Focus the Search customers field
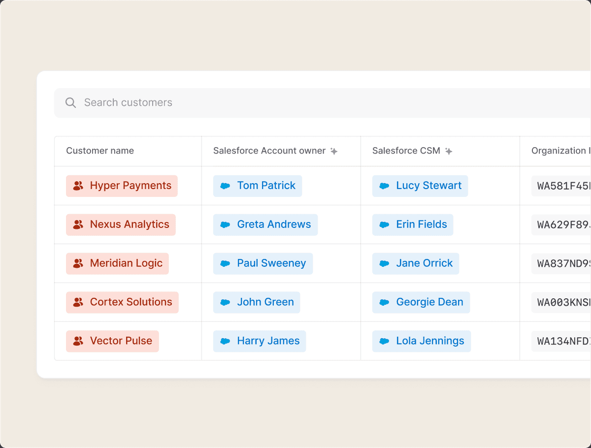This screenshot has width=591, height=448. pyautogui.click(x=323, y=103)
